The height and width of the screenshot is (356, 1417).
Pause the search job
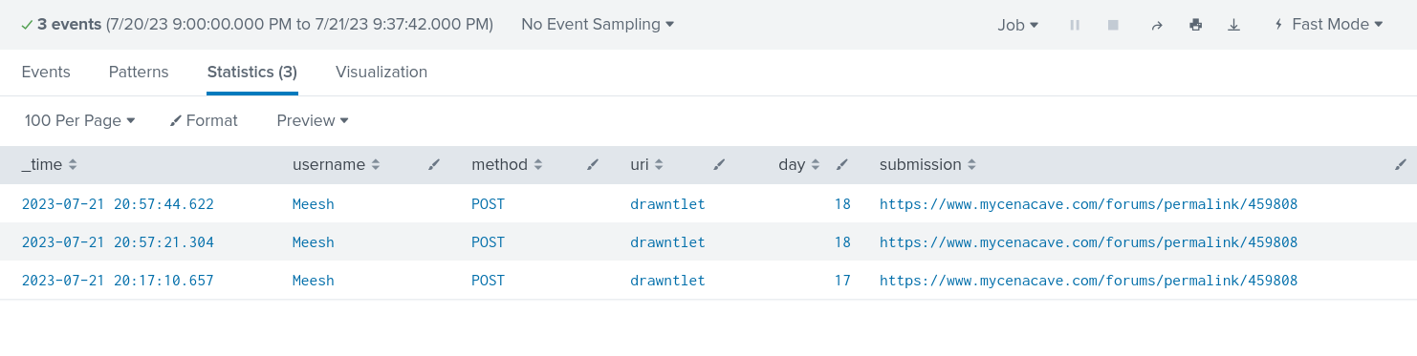point(1075,25)
